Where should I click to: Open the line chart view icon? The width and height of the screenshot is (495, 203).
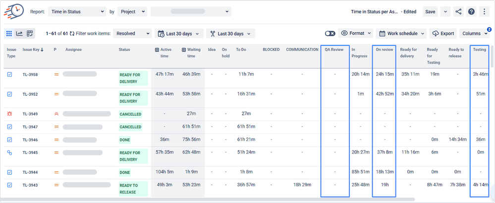(x=19, y=34)
